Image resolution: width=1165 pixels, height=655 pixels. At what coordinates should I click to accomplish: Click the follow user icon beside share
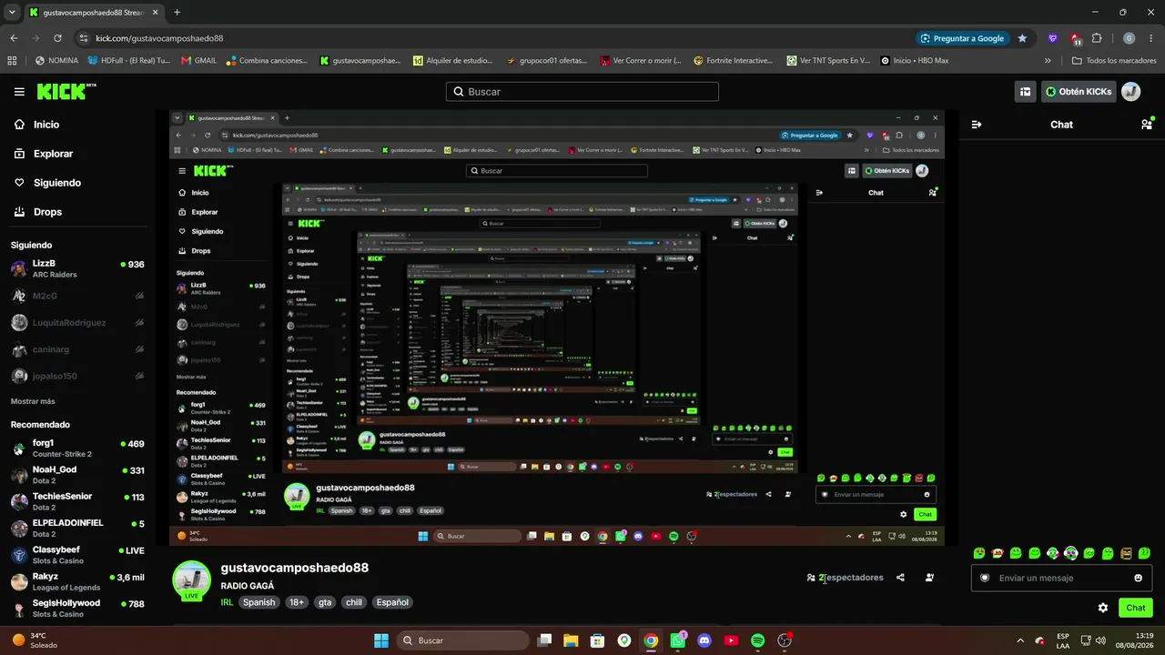[929, 578]
